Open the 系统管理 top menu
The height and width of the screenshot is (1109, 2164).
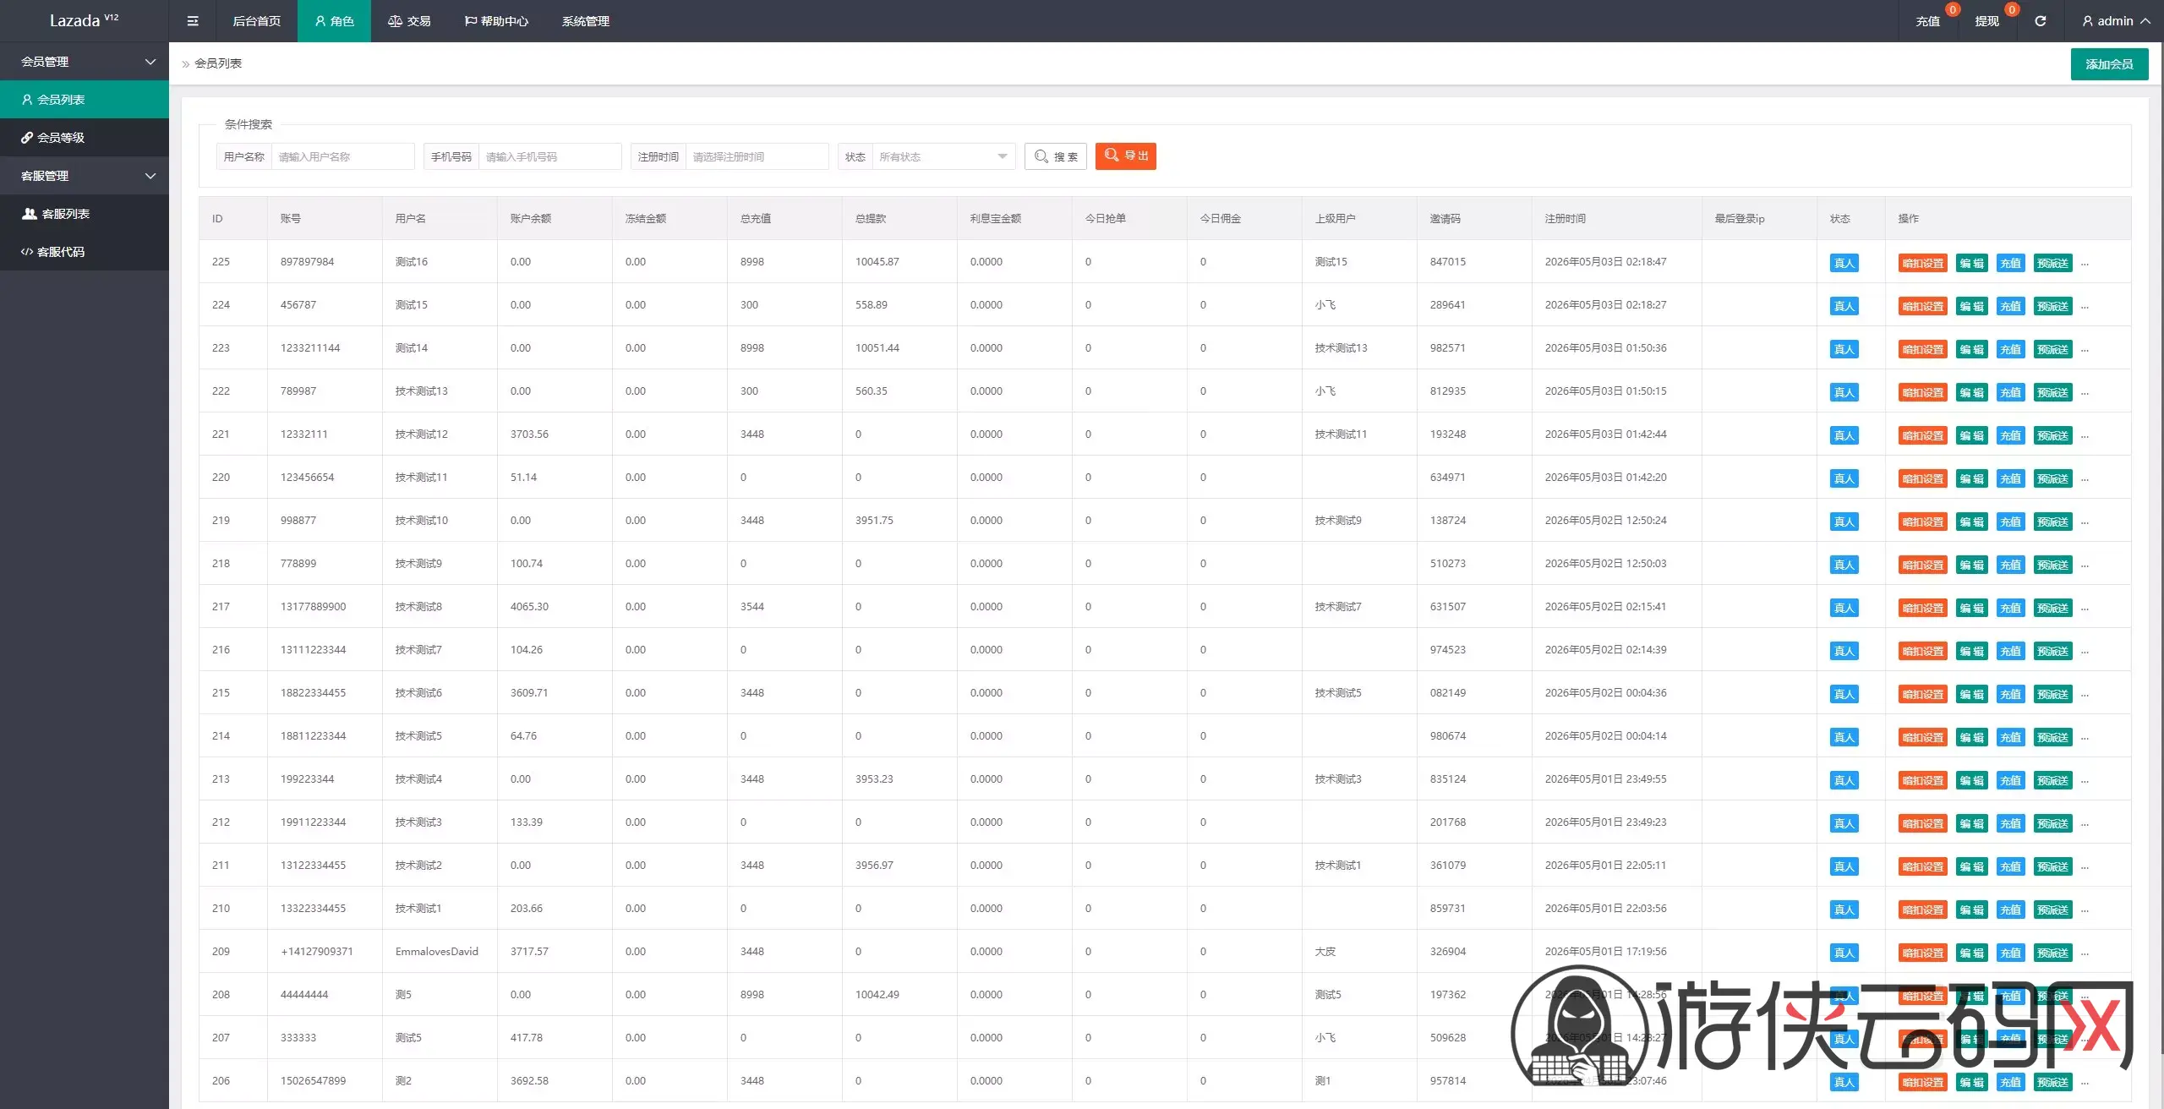click(585, 21)
